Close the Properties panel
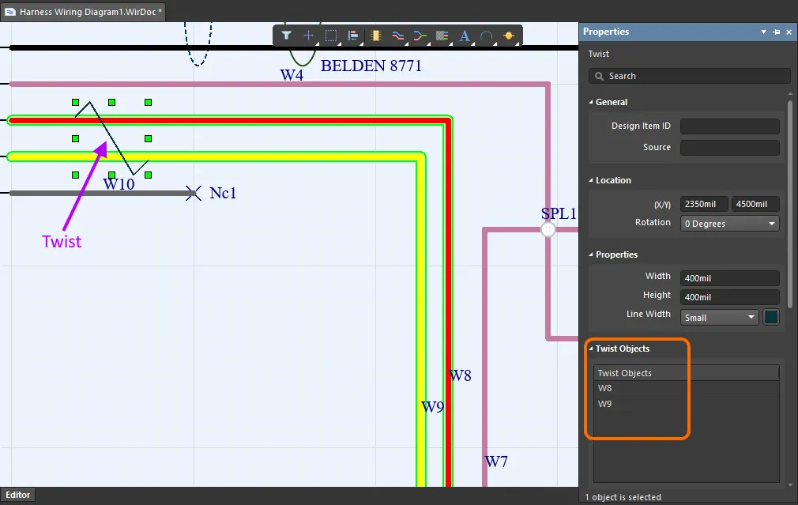The image size is (798, 505). click(x=789, y=32)
